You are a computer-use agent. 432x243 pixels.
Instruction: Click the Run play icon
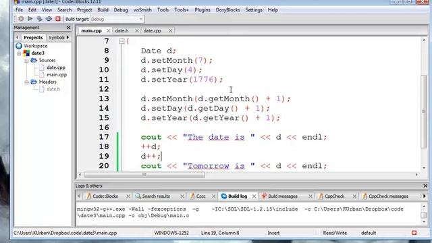pyautogui.click(x=30, y=19)
